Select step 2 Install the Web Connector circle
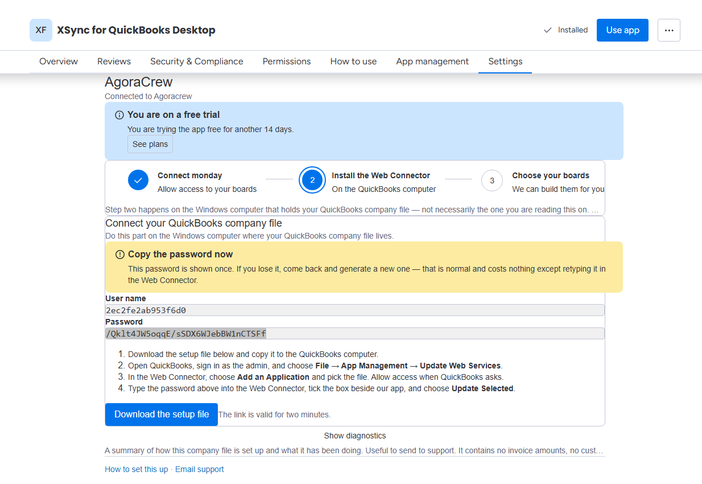The width and height of the screenshot is (702, 484). pos(312,181)
